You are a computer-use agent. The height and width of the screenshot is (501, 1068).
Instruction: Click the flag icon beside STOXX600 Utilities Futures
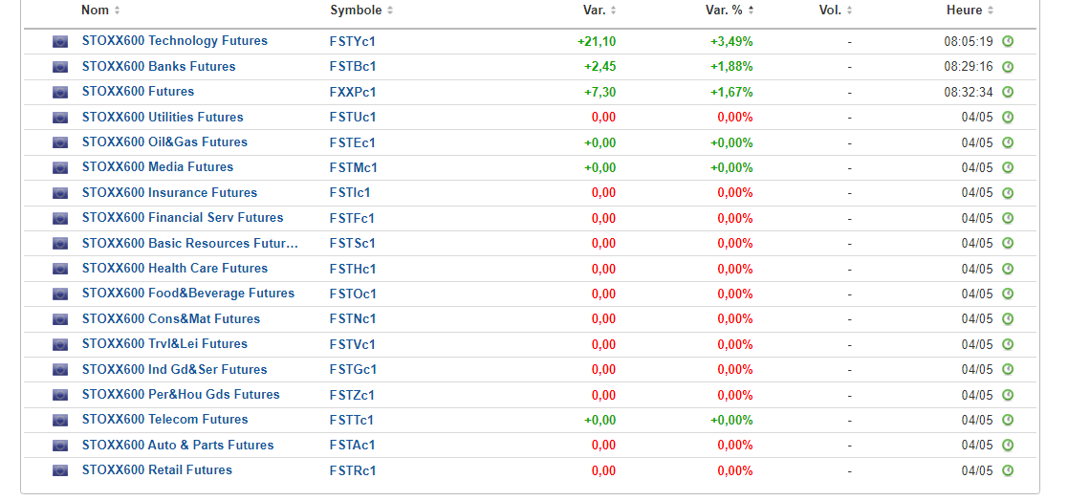[60, 118]
